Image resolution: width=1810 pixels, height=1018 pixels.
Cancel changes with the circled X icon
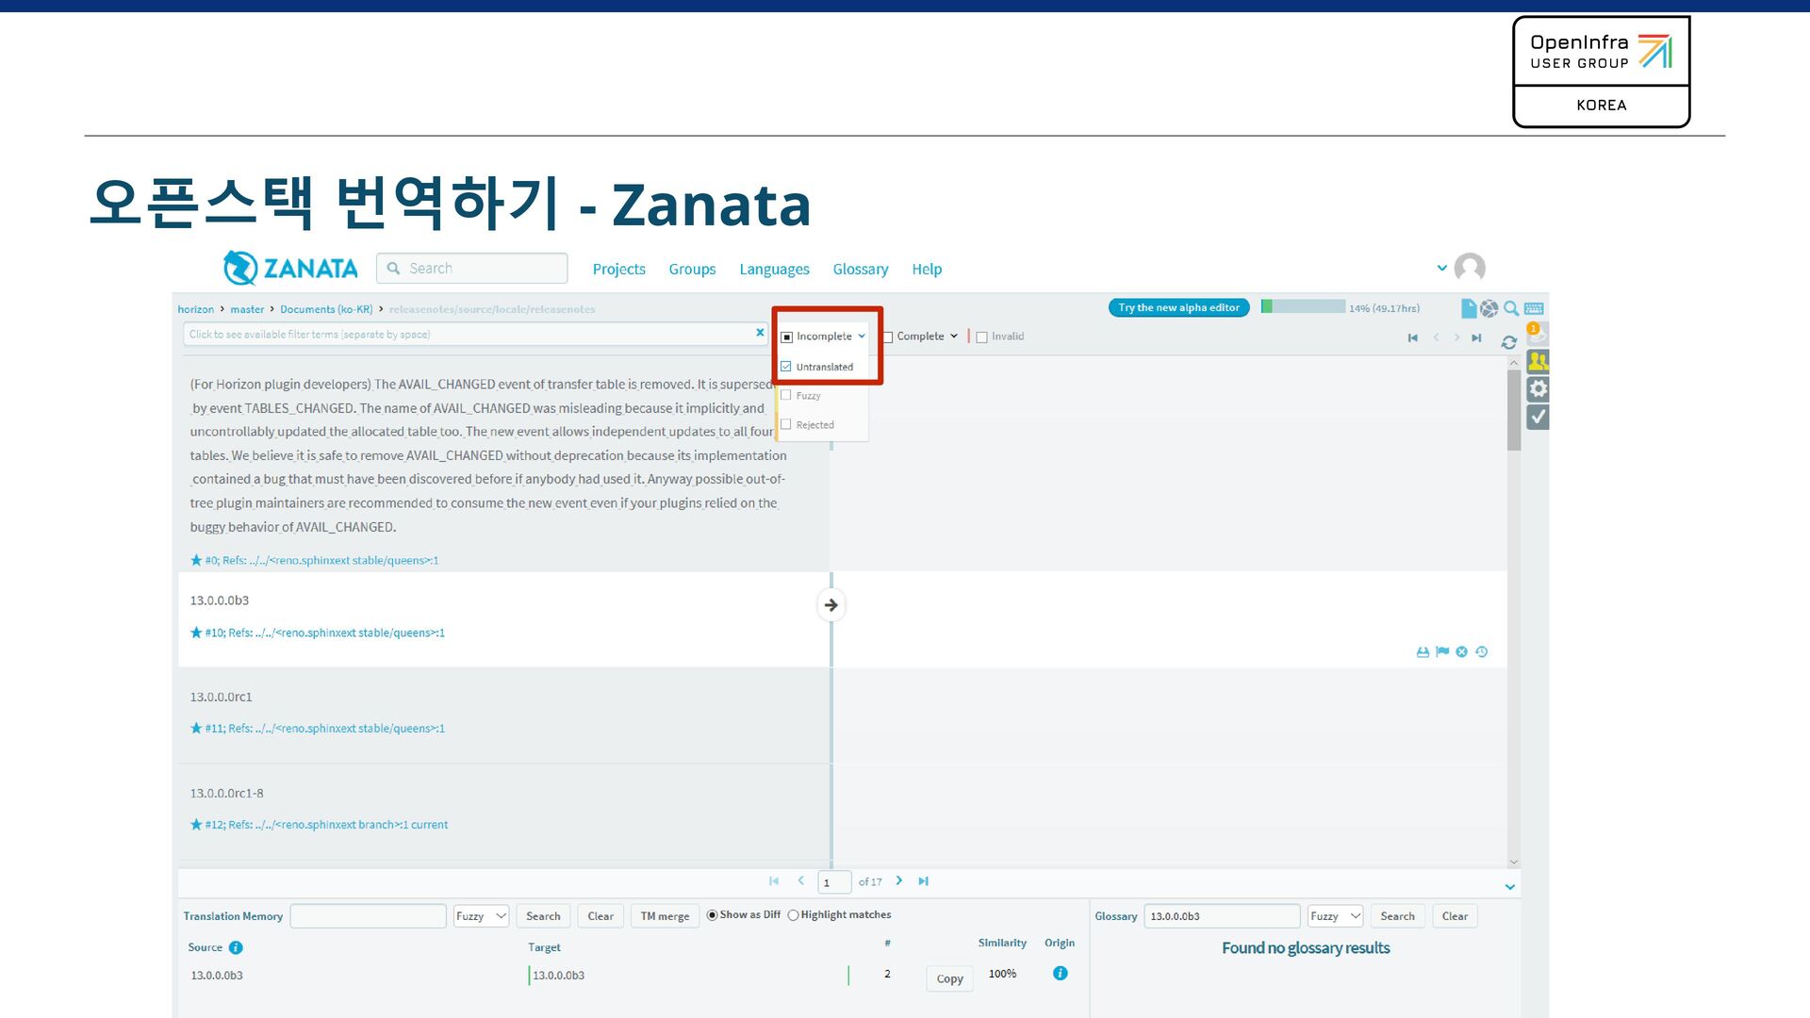tap(1461, 651)
